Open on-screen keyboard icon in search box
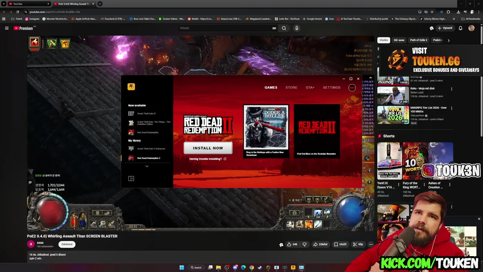The height and width of the screenshot is (272, 483). 274,28
